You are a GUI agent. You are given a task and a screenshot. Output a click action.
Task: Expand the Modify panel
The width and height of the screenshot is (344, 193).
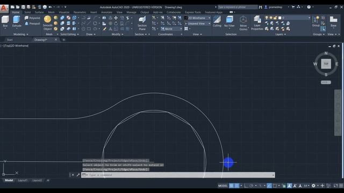coord(117,34)
